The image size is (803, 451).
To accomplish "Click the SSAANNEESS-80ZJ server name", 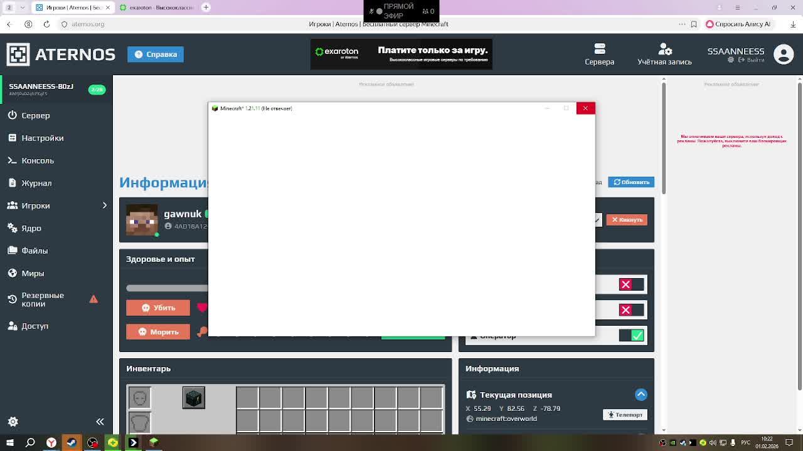I will tap(41, 86).
